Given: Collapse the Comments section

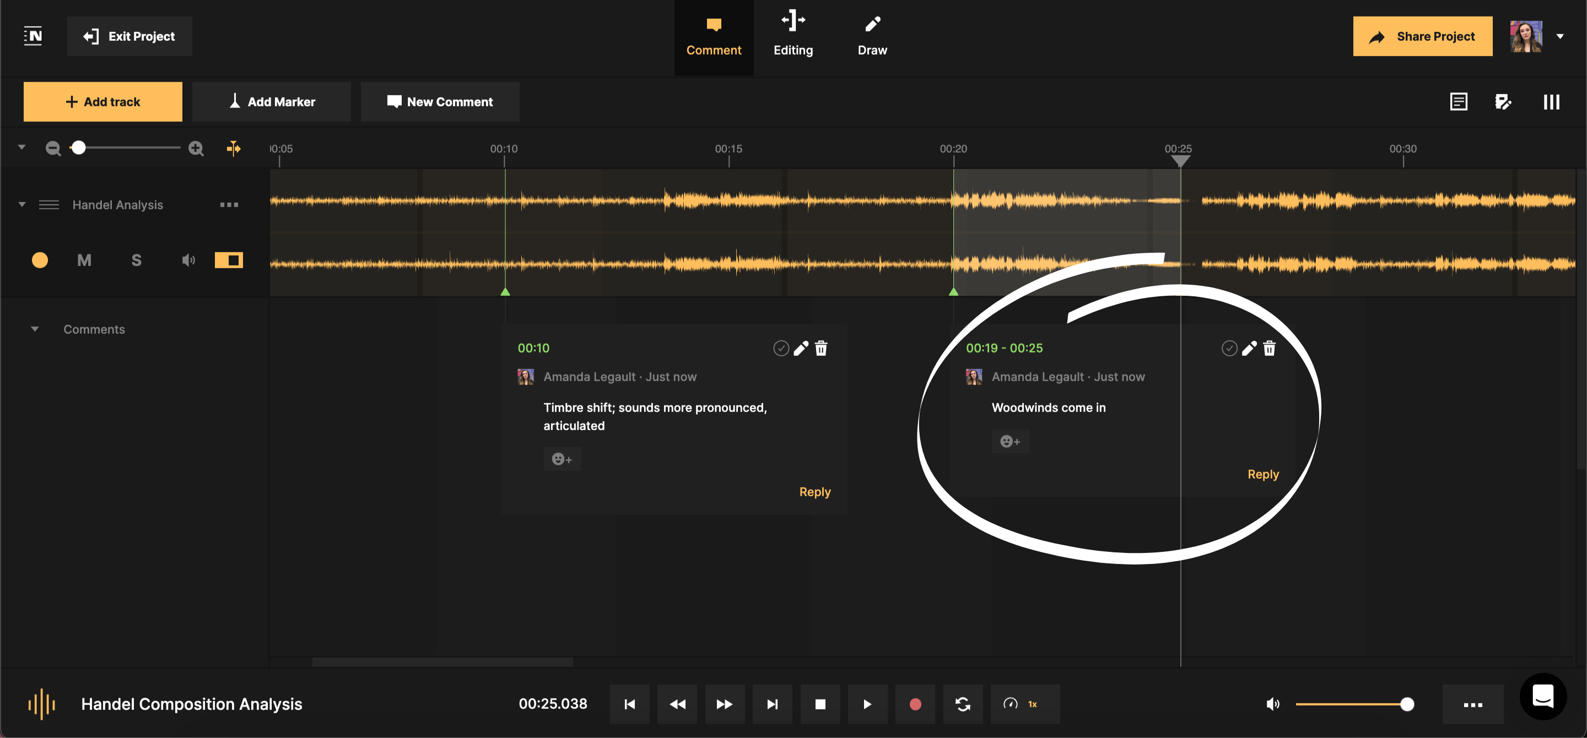Looking at the screenshot, I should tap(35, 329).
